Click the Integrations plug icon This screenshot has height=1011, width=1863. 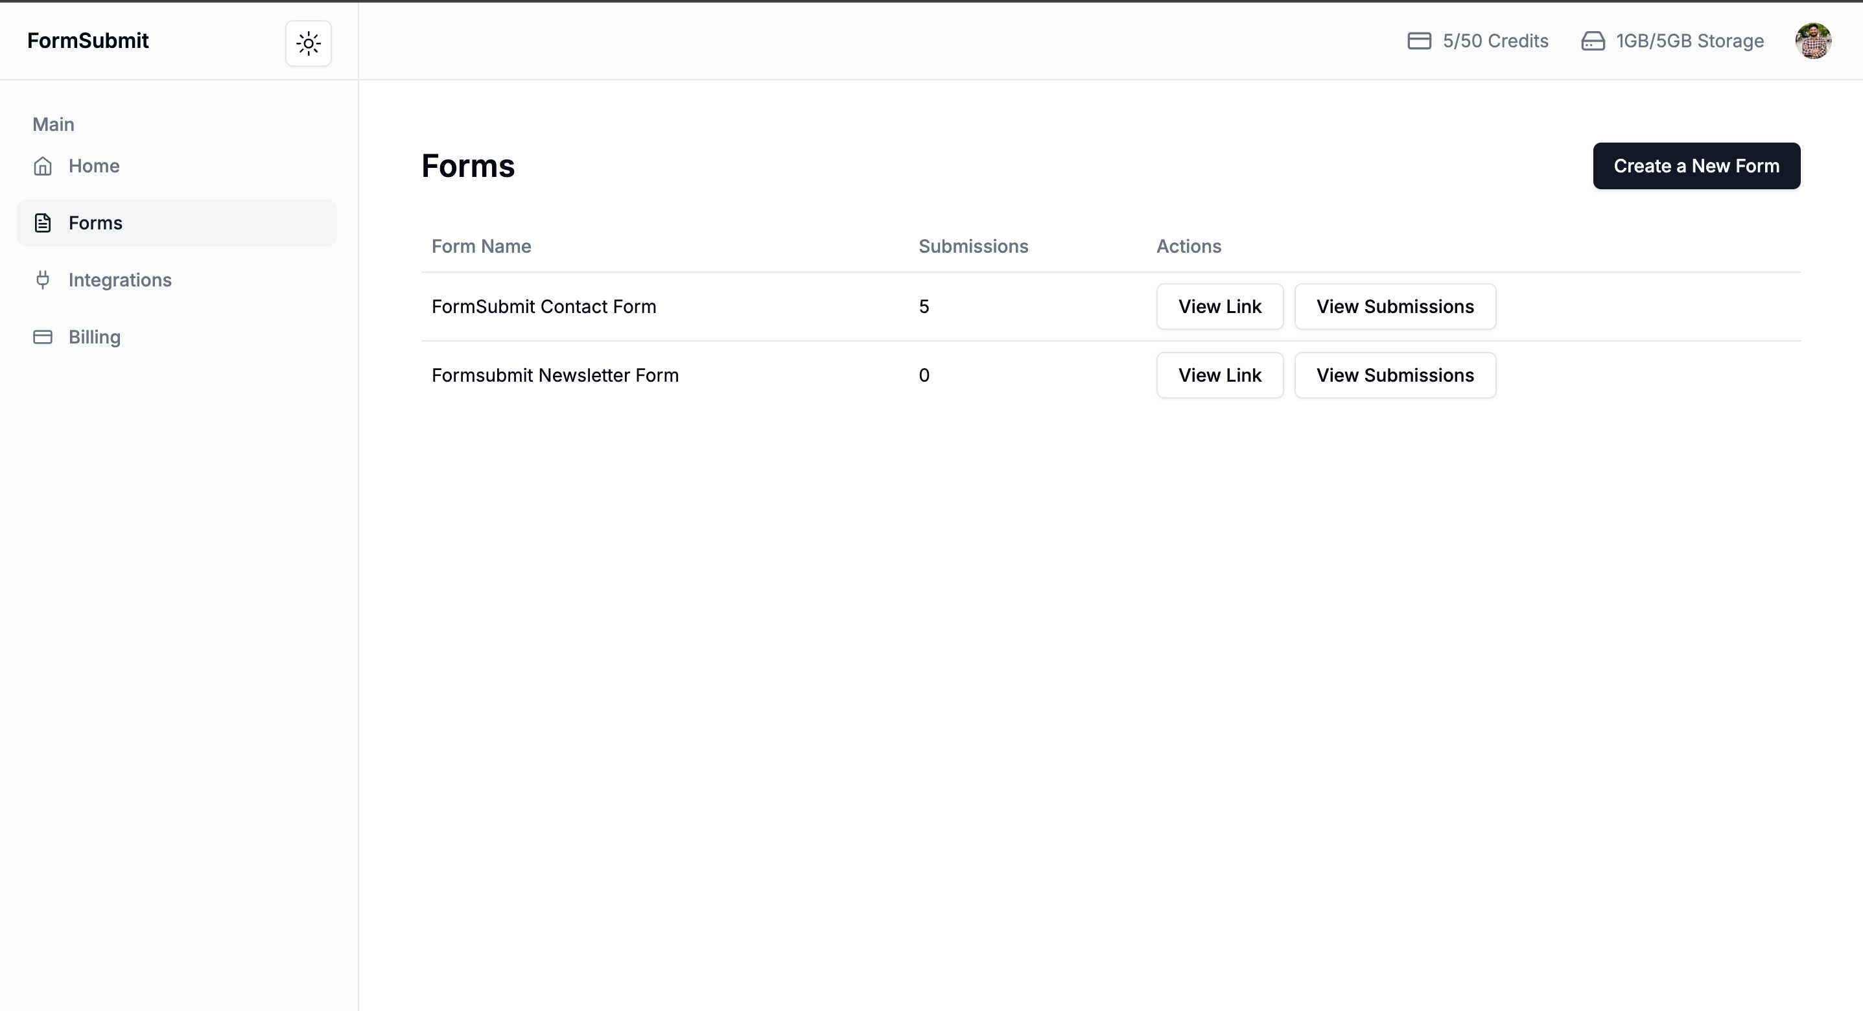[x=43, y=280]
